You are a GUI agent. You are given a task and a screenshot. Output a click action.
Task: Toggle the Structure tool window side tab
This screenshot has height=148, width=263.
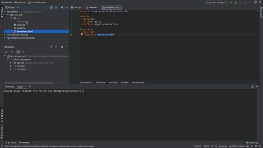click(2, 115)
